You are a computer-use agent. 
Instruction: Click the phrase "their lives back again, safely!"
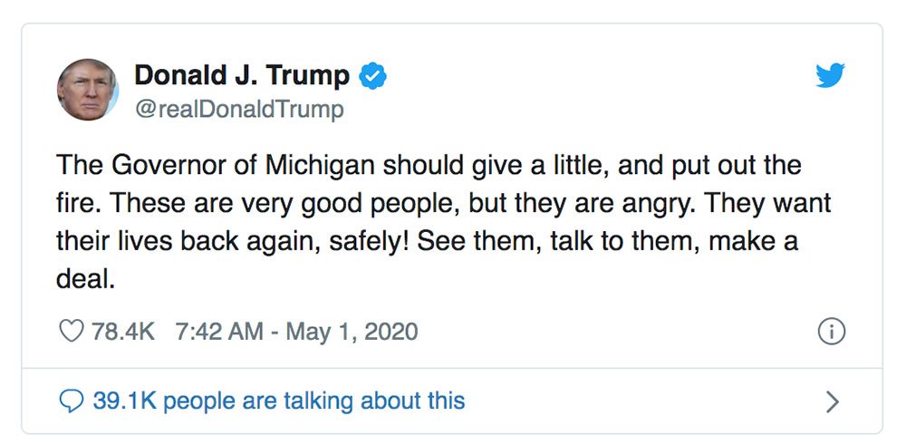pos(233,242)
